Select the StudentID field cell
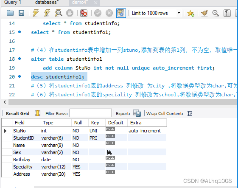The width and height of the screenshot is (238, 188). tap(26, 138)
